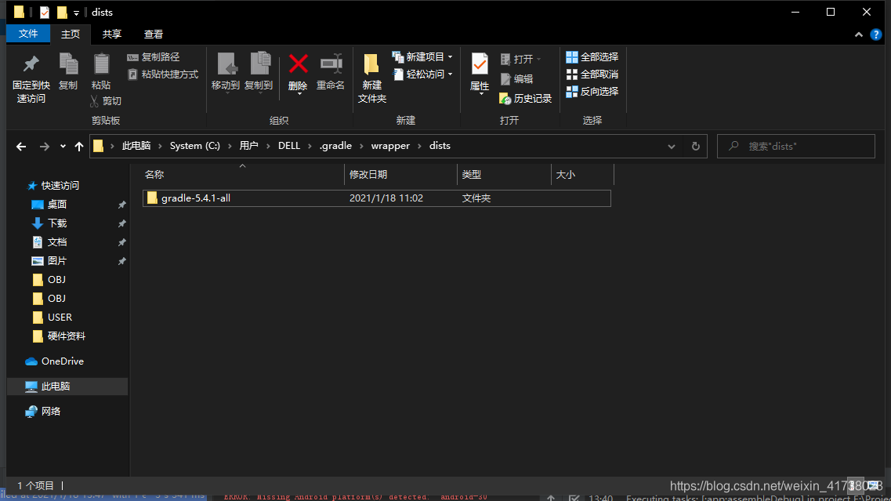Create a New folder from ribbon
This screenshot has height=501, width=891.
[x=371, y=78]
